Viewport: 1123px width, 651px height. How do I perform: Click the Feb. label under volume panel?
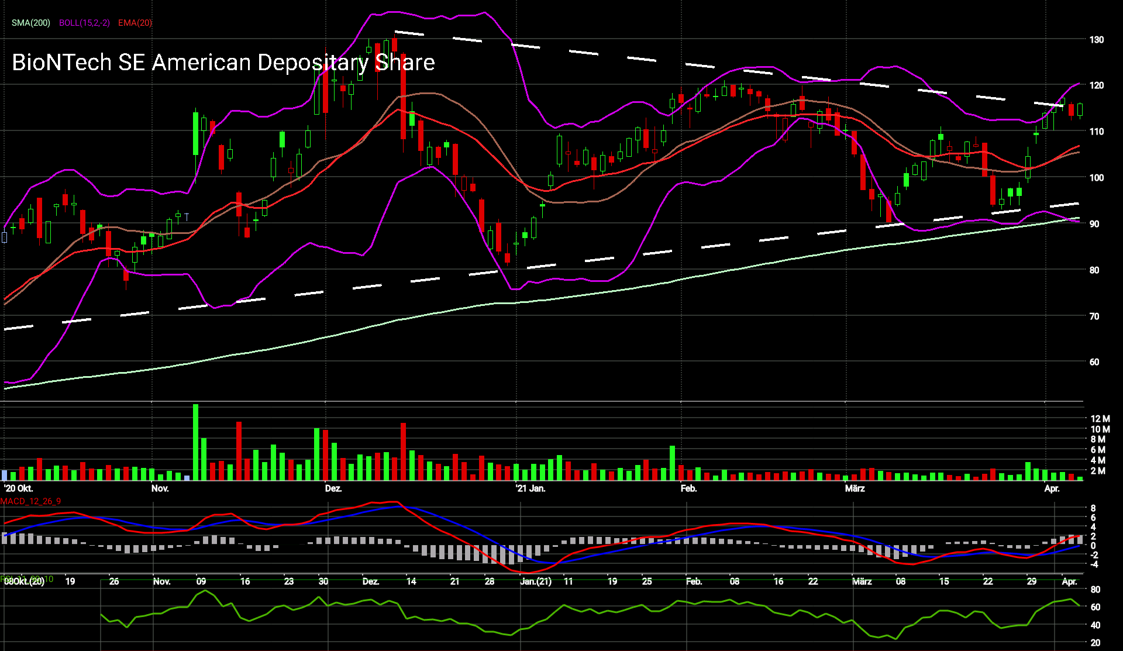pos(688,488)
